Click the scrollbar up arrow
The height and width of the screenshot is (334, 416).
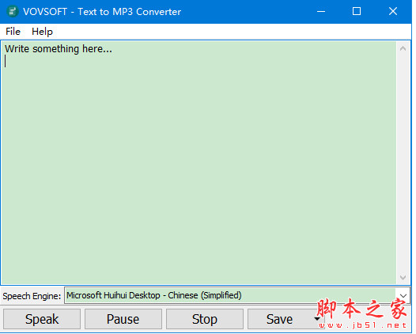[x=403, y=48]
